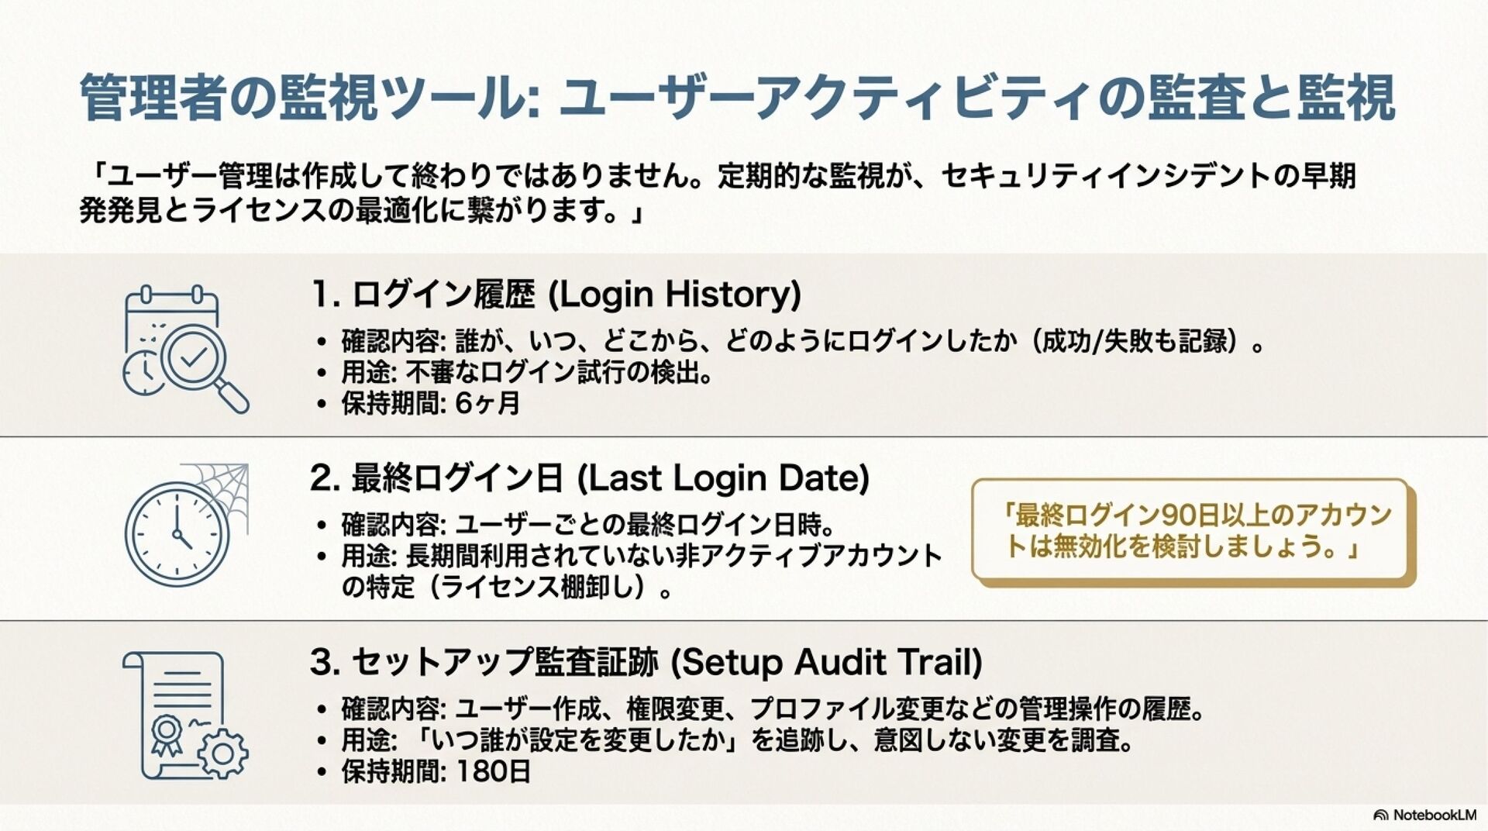This screenshot has width=1488, height=831.
Task: Click the NotebookLM logo icon
Action: 1380,815
